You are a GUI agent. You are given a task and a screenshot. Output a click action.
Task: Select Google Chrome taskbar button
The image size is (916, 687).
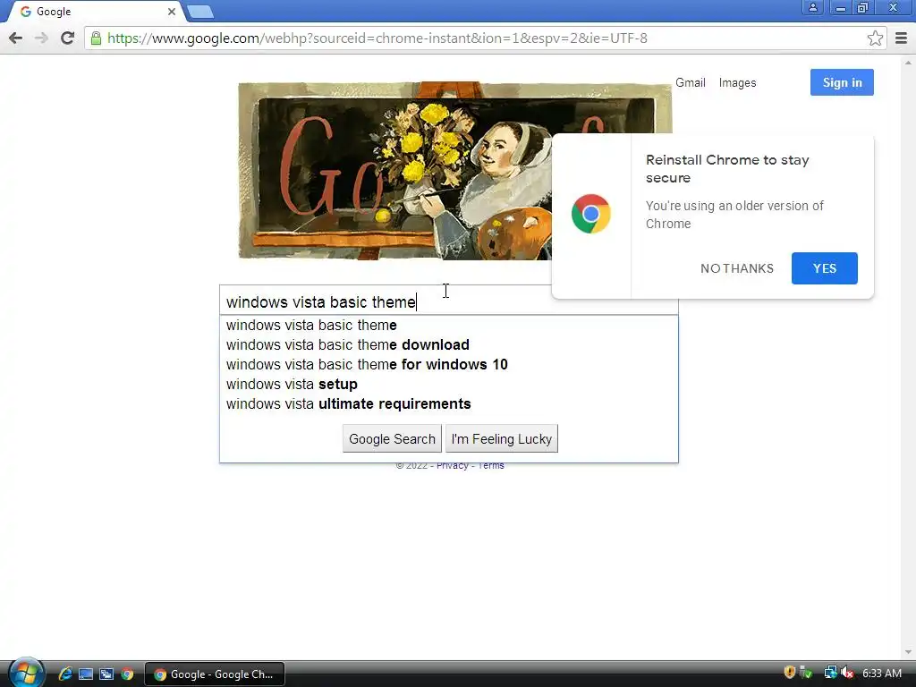coord(215,674)
